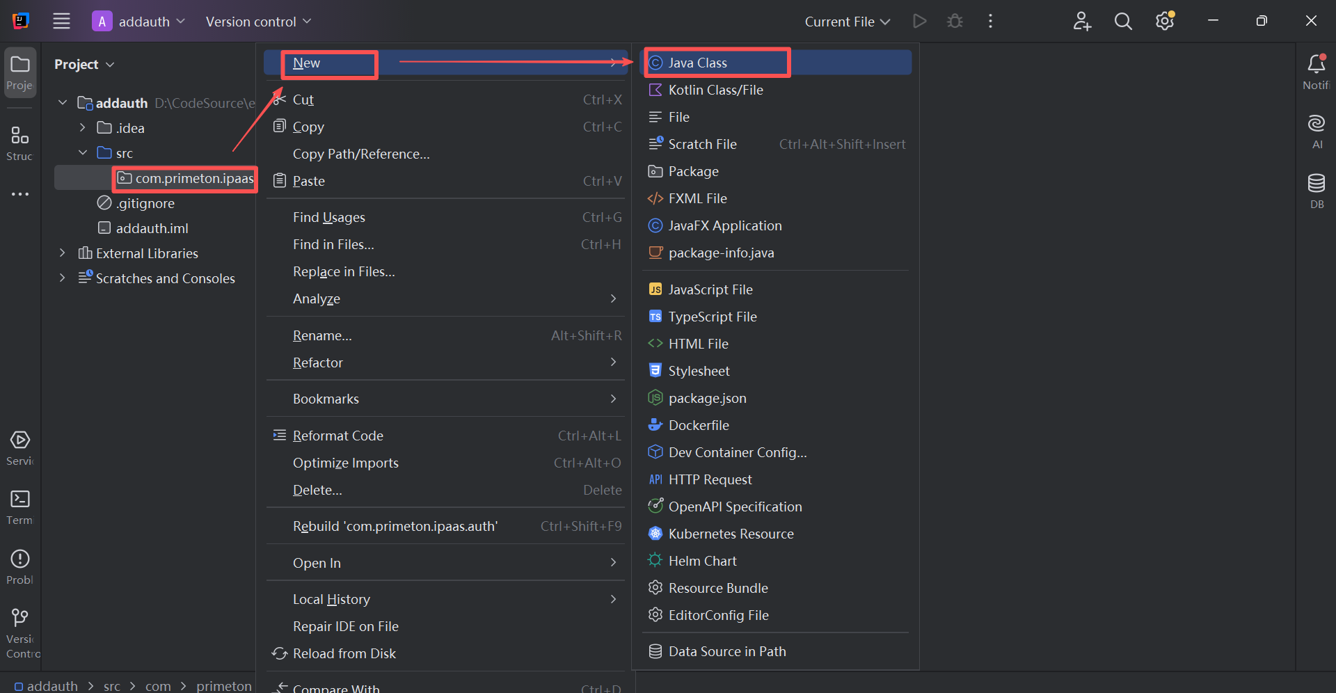1336x693 pixels.
Task: Open Version control dropdown
Action: tap(258, 22)
